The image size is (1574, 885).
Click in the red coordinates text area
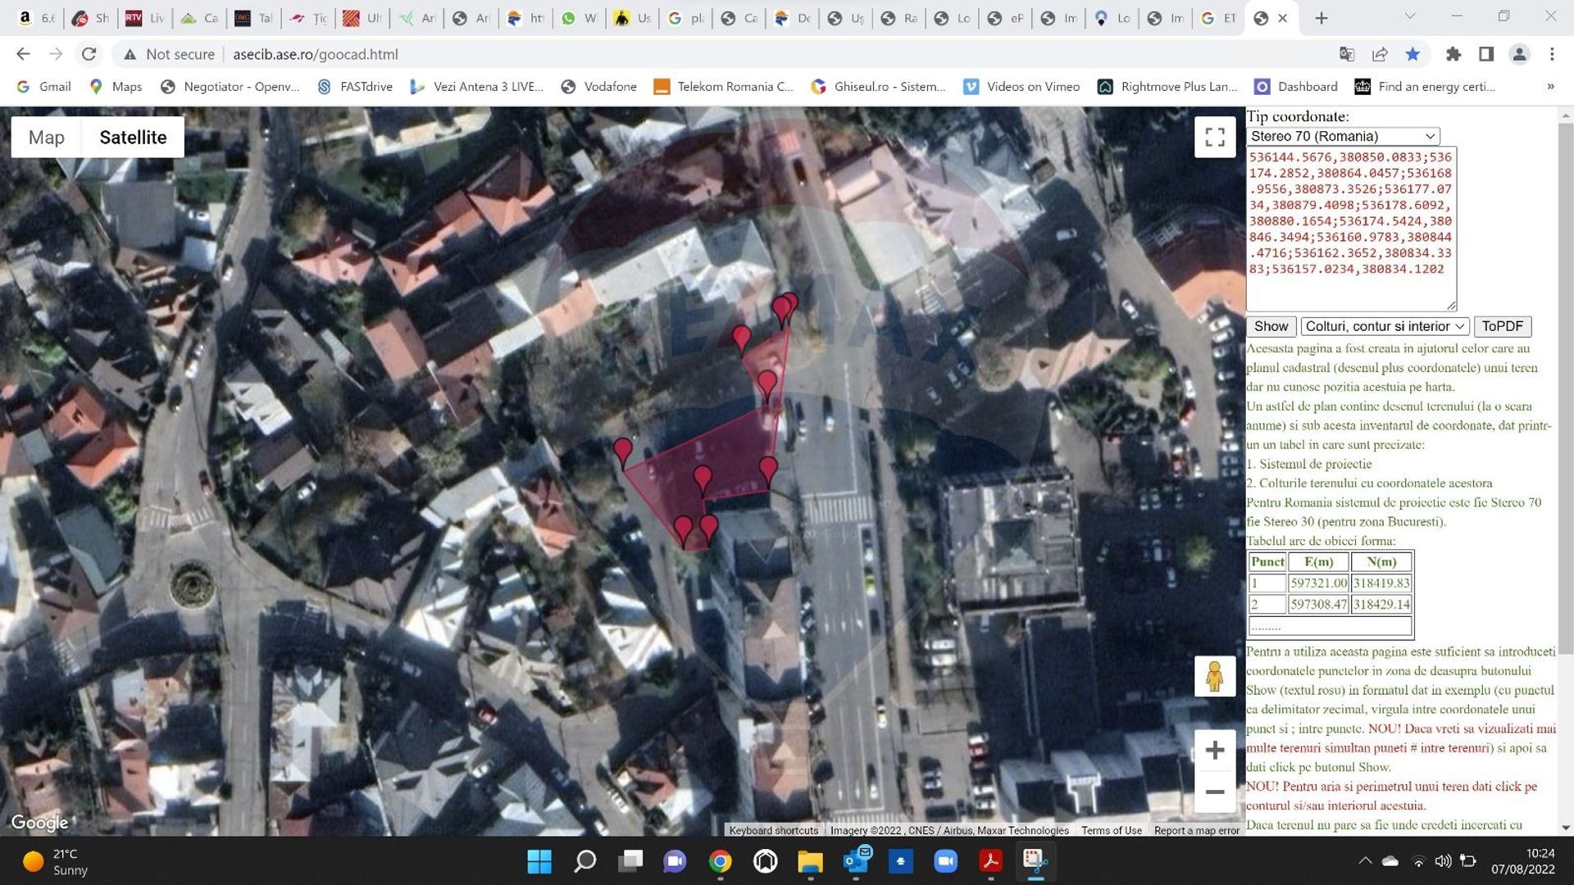[x=1350, y=228]
